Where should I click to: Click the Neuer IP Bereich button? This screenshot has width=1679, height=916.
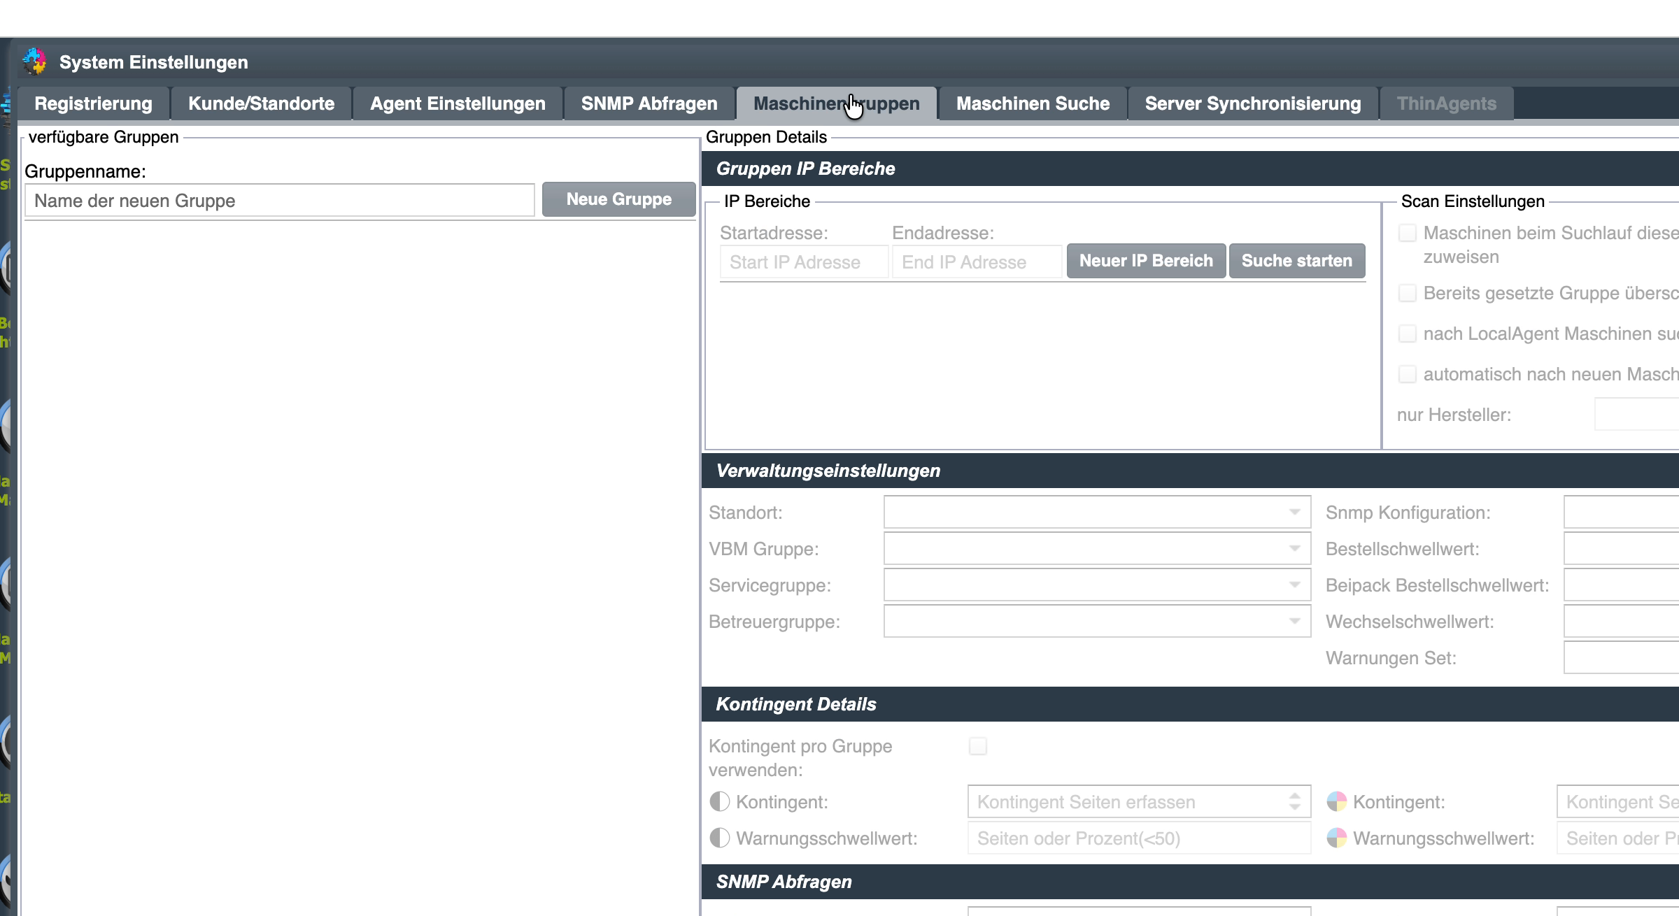[1146, 261]
